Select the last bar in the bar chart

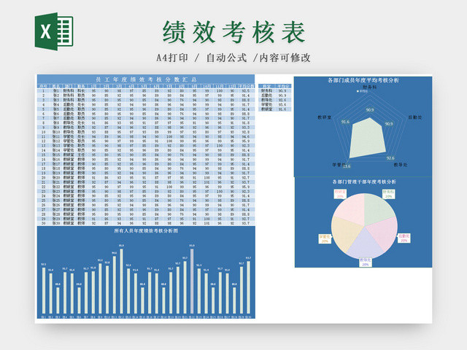coord(248,287)
